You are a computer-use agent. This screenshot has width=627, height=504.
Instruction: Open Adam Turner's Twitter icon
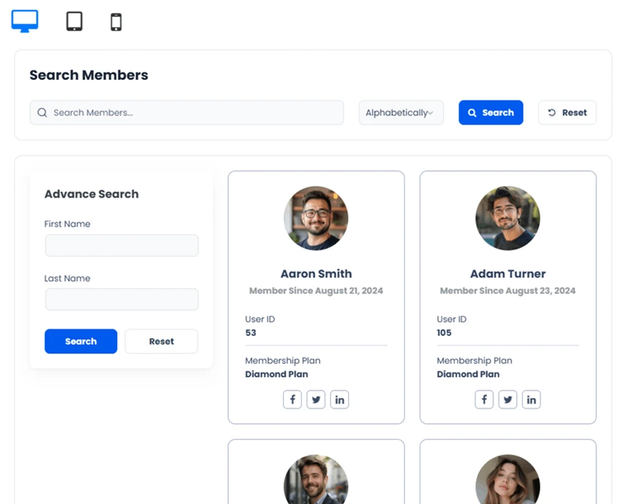(508, 400)
